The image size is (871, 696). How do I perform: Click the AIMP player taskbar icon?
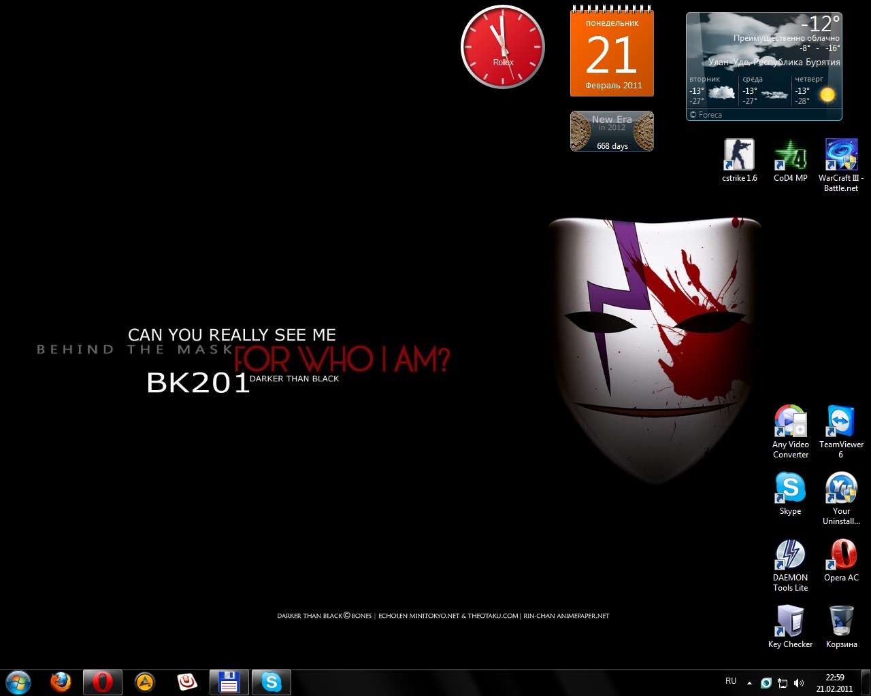(145, 682)
